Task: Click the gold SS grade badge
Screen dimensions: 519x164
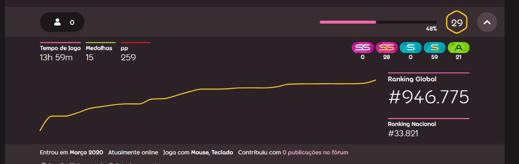Action: 386,48
